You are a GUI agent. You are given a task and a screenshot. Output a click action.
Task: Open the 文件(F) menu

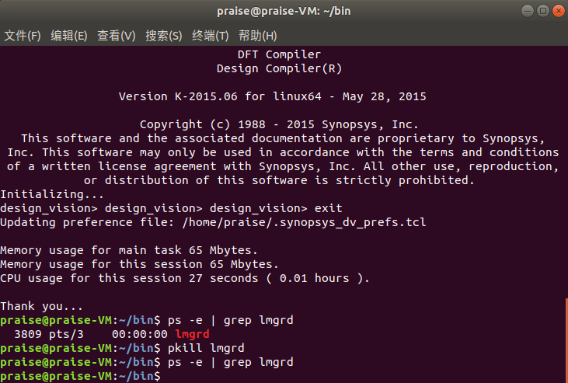(x=22, y=36)
